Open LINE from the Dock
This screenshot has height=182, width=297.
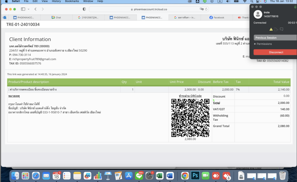click(139, 176)
